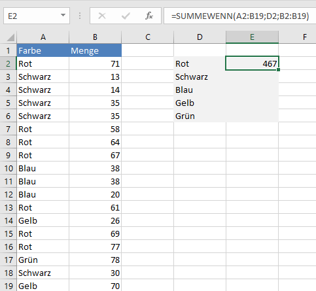Screen dimensions: 316x291
Task: Select row 5 header
Action: pyautogui.click(x=9, y=103)
